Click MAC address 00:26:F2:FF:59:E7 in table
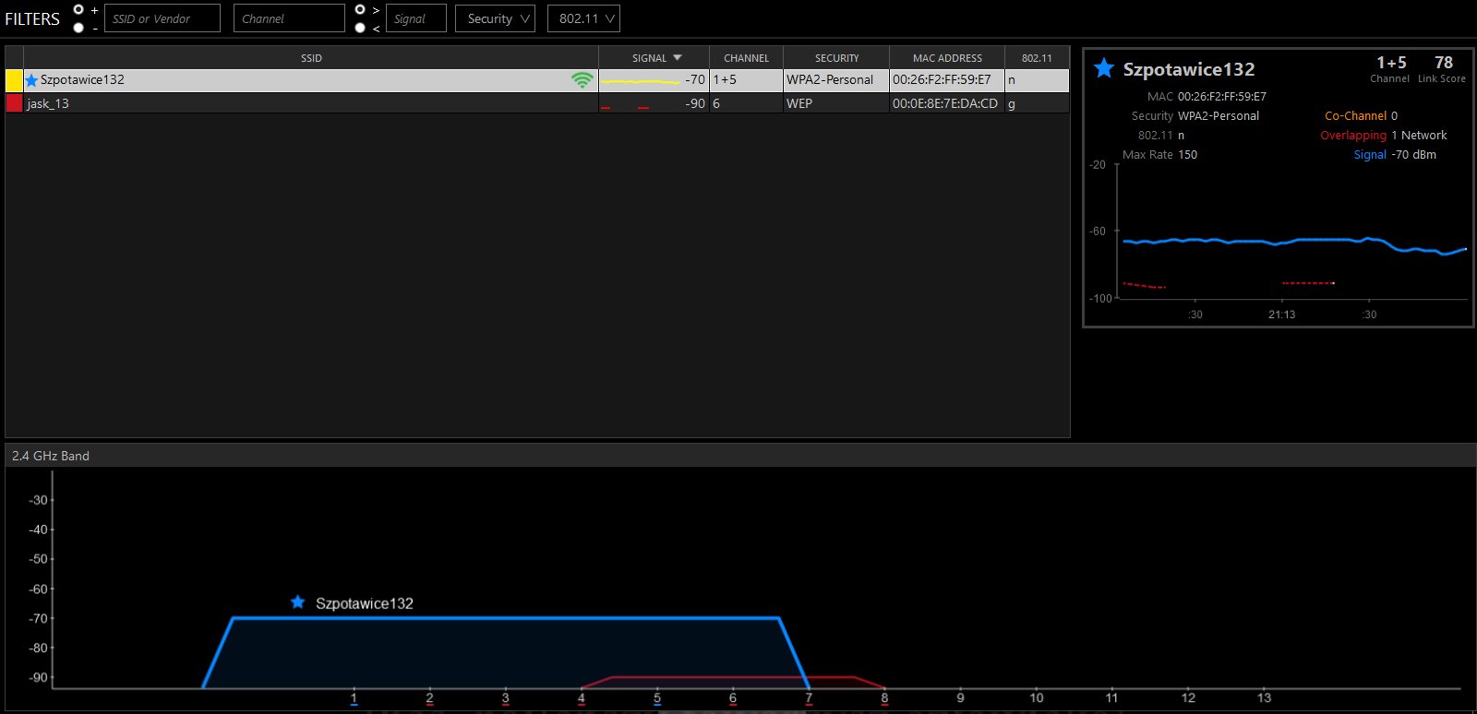Screen dimensions: 1477x714 [x=942, y=80]
